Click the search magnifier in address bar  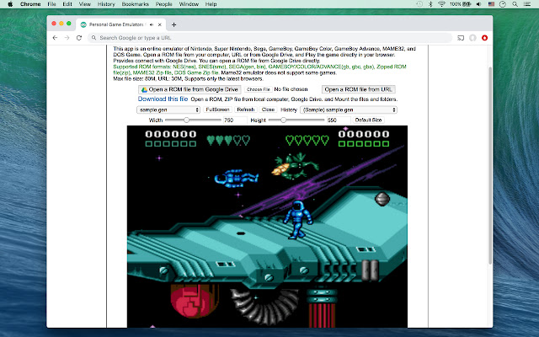(93, 38)
